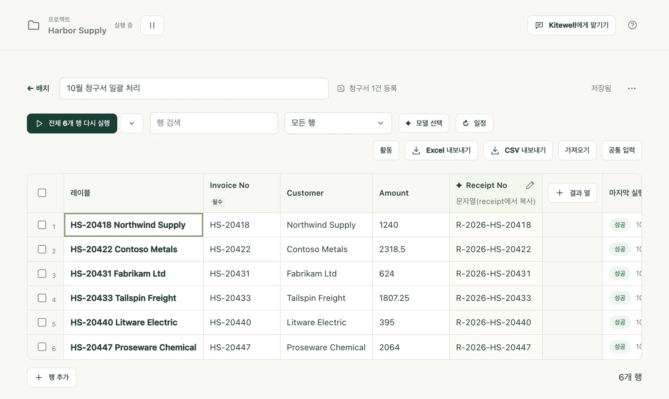The width and height of the screenshot is (669, 399).
Task: Open 공통 입력 shared input
Action: [x=622, y=150]
